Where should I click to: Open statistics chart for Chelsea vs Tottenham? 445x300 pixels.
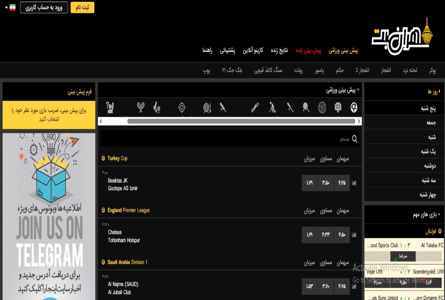click(354, 235)
